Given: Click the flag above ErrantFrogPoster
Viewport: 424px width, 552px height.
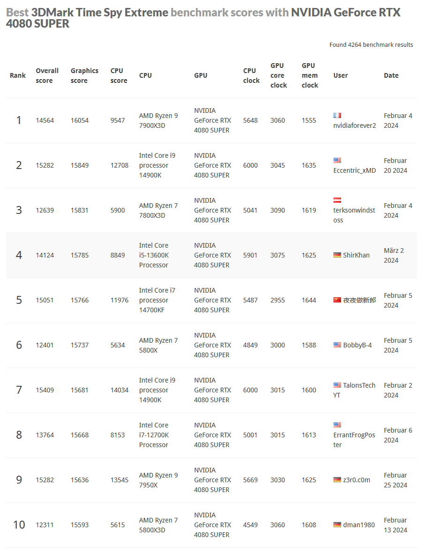Looking at the screenshot, I should coord(337,425).
